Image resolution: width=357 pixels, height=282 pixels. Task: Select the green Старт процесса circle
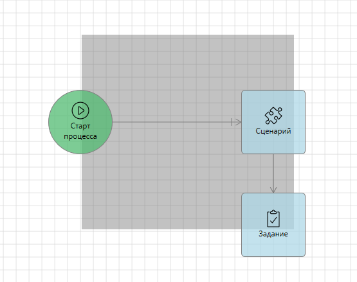(80, 122)
